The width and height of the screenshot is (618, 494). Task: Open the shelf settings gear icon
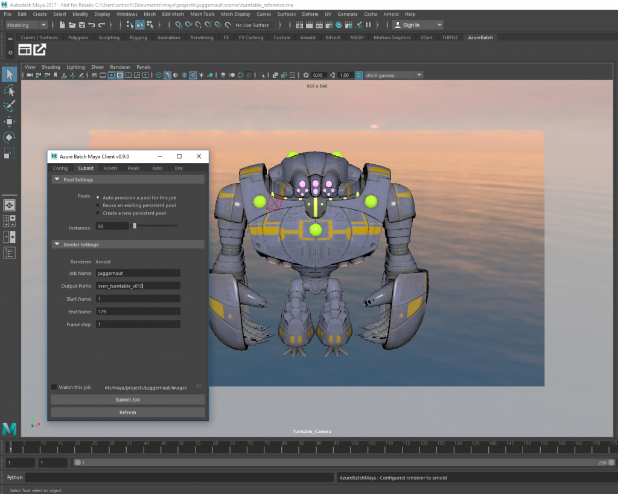pos(10,52)
